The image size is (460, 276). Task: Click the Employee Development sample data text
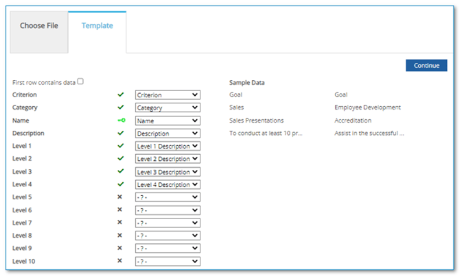pyautogui.click(x=367, y=108)
